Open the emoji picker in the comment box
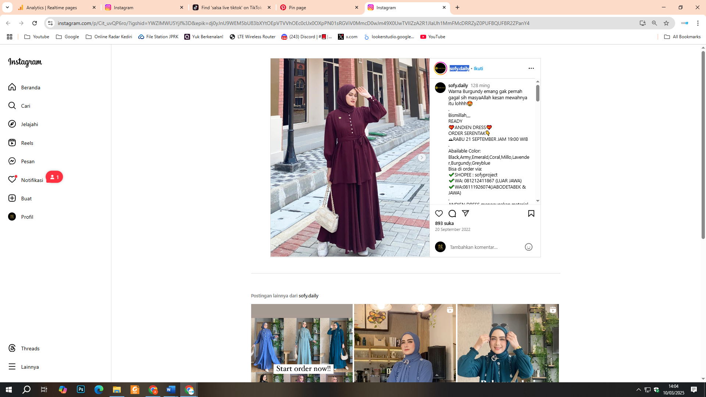 tap(528, 247)
